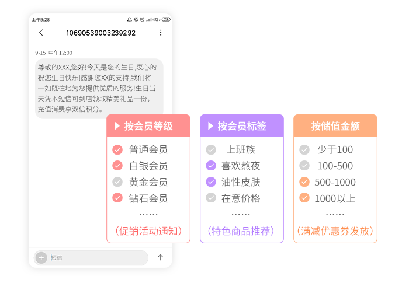This screenshot has height=283, width=409.
Task: Click the 促销活动通知 link
Action: click(x=148, y=230)
